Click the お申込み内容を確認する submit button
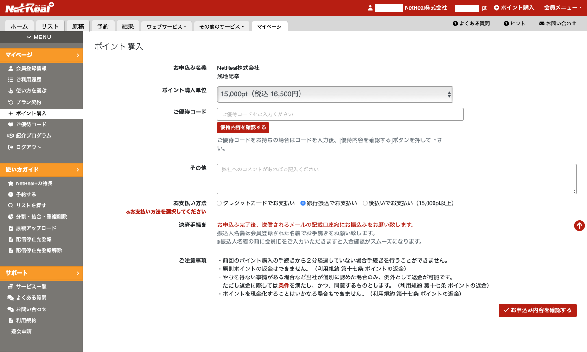The image size is (587, 352). click(x=537, y=310)
